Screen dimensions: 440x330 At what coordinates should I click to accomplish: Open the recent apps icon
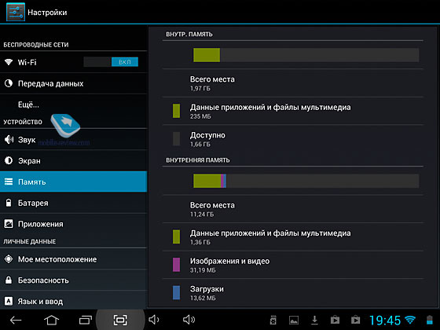86,320
